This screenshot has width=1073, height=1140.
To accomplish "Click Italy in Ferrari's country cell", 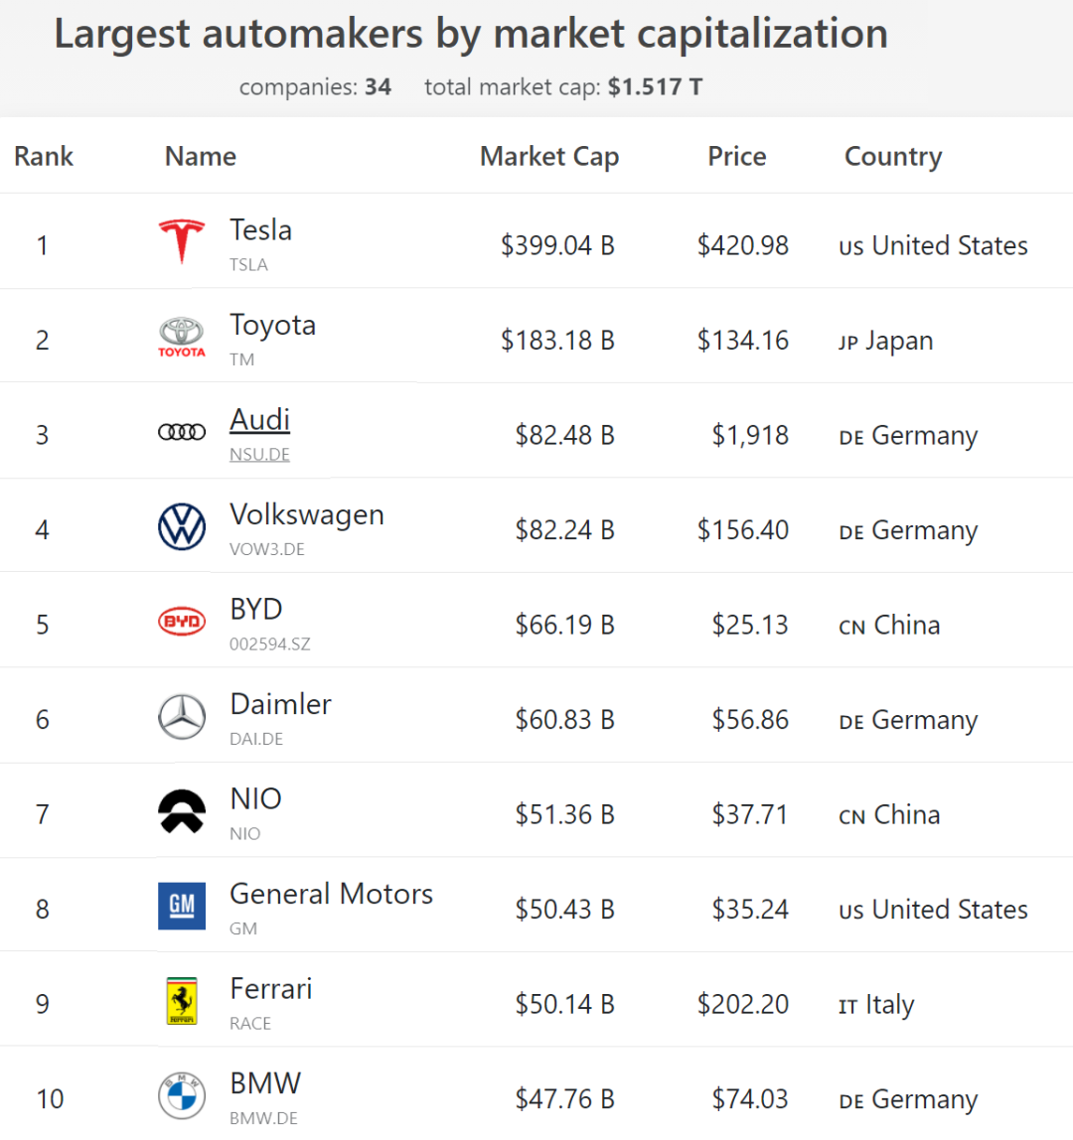I will (x=888, y=1005).
